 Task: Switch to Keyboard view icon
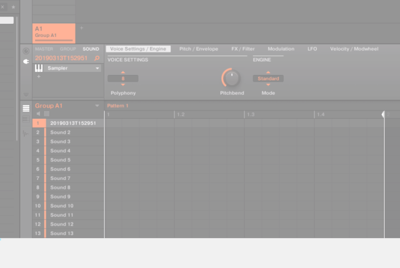[x=26, y=119]
